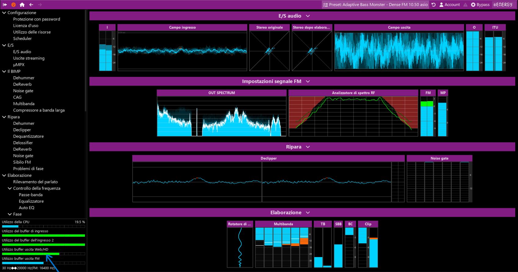Click Analizzatore di spettro RF graph
Viewport: 518px width, 272px height.
[353, 116]
